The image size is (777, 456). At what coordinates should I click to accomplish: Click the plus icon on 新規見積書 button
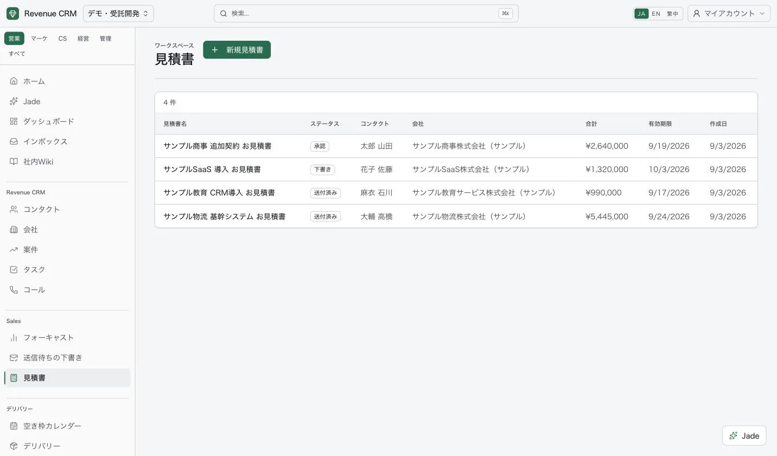pyautogui.click(x=215, y=50)
